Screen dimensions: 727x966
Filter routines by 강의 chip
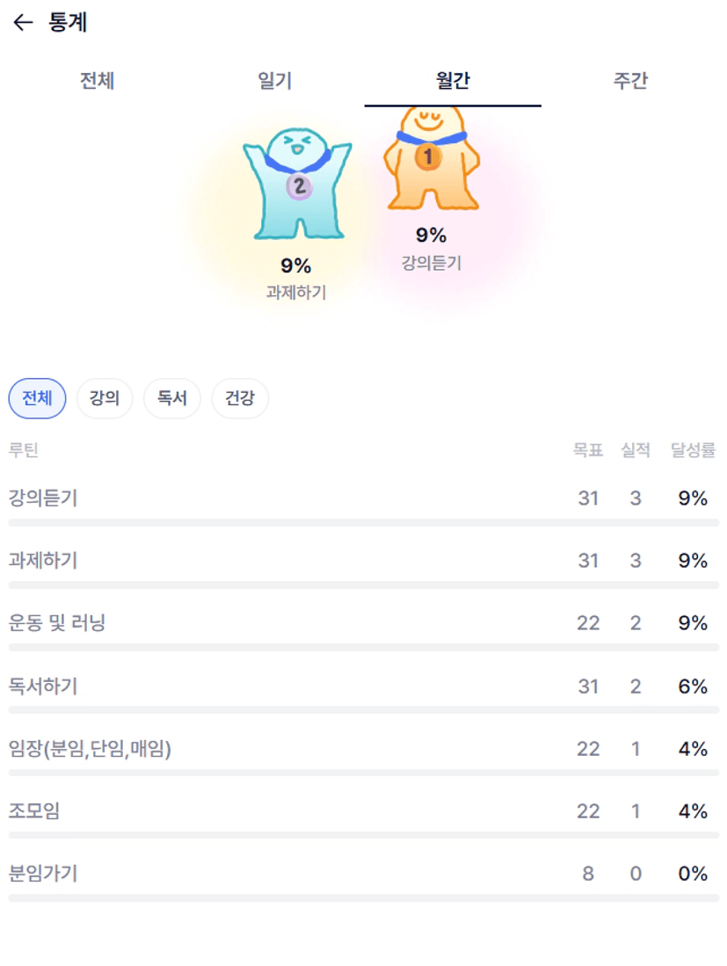[105, 398]
